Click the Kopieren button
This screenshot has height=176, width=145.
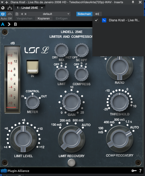coord(44,18)
